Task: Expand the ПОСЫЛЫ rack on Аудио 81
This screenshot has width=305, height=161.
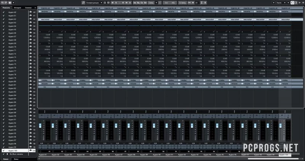Action: click(45, 84)
